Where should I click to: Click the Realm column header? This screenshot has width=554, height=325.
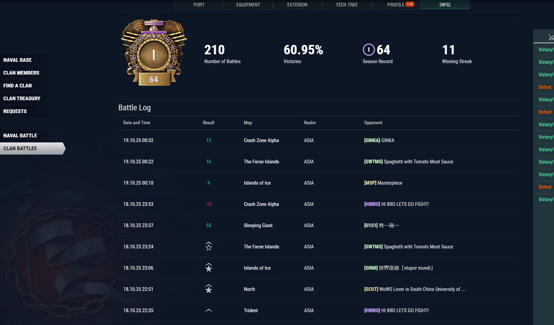(310, 123)
